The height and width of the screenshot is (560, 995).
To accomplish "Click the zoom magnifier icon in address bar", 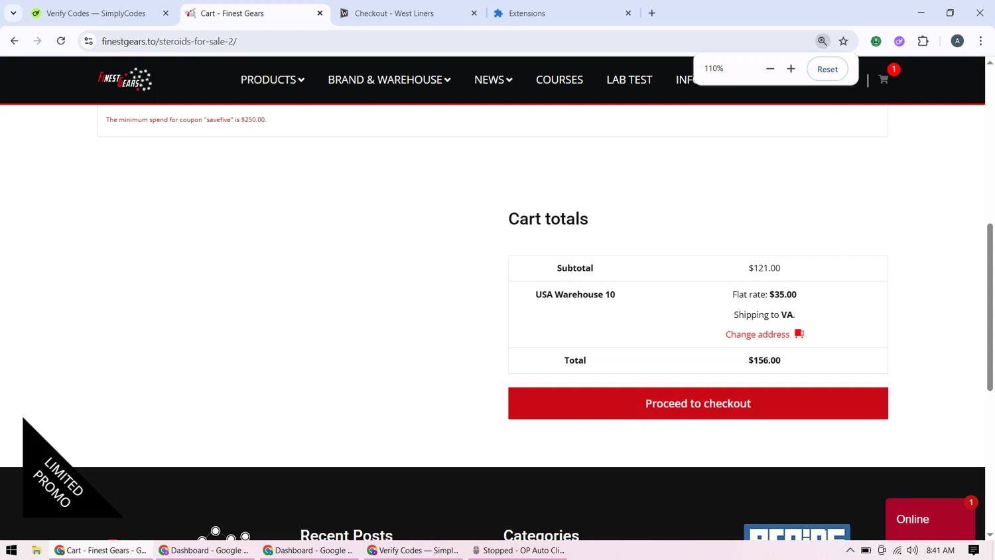I will pos(822,41).
